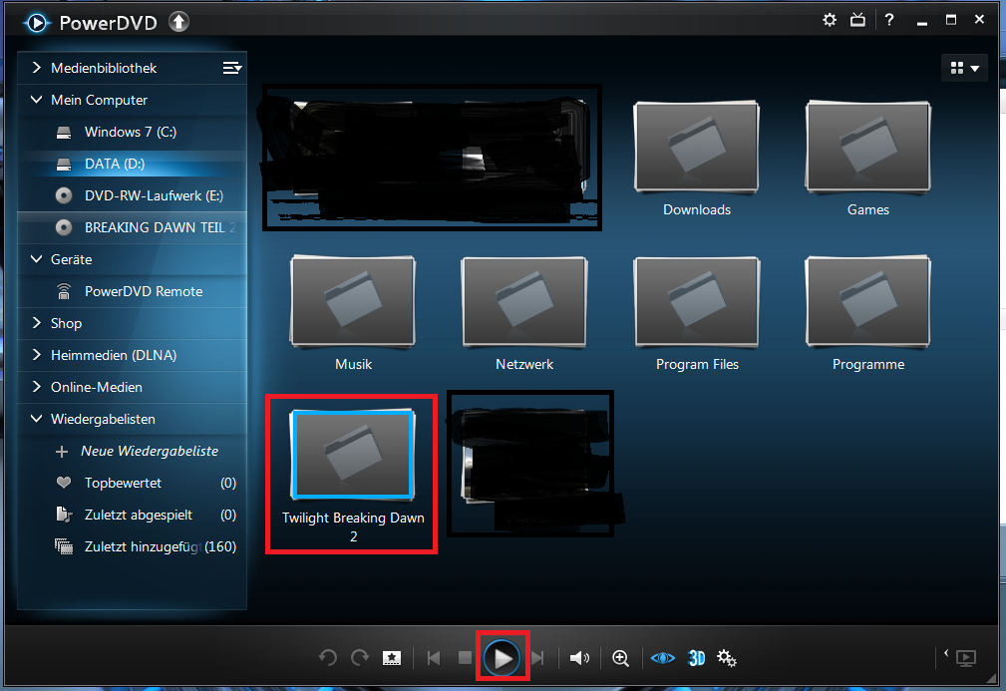Open PowerDVD settings gear in title bar
The image size is (1006, 691).
pos(830,20)
